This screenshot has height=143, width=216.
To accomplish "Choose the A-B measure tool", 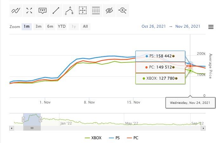I will tap(69, 11).
